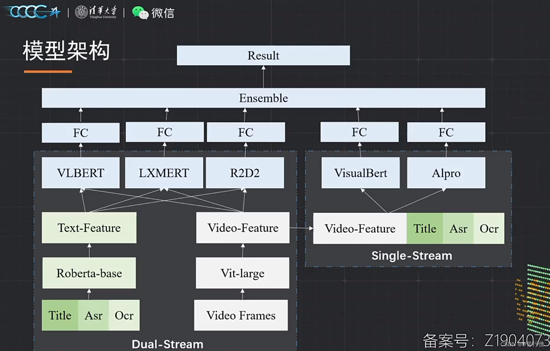Viewport: 550px width, 351px height.
Task: Click the Title cell in Single-Stream group
Action: [x=425, y=228]
